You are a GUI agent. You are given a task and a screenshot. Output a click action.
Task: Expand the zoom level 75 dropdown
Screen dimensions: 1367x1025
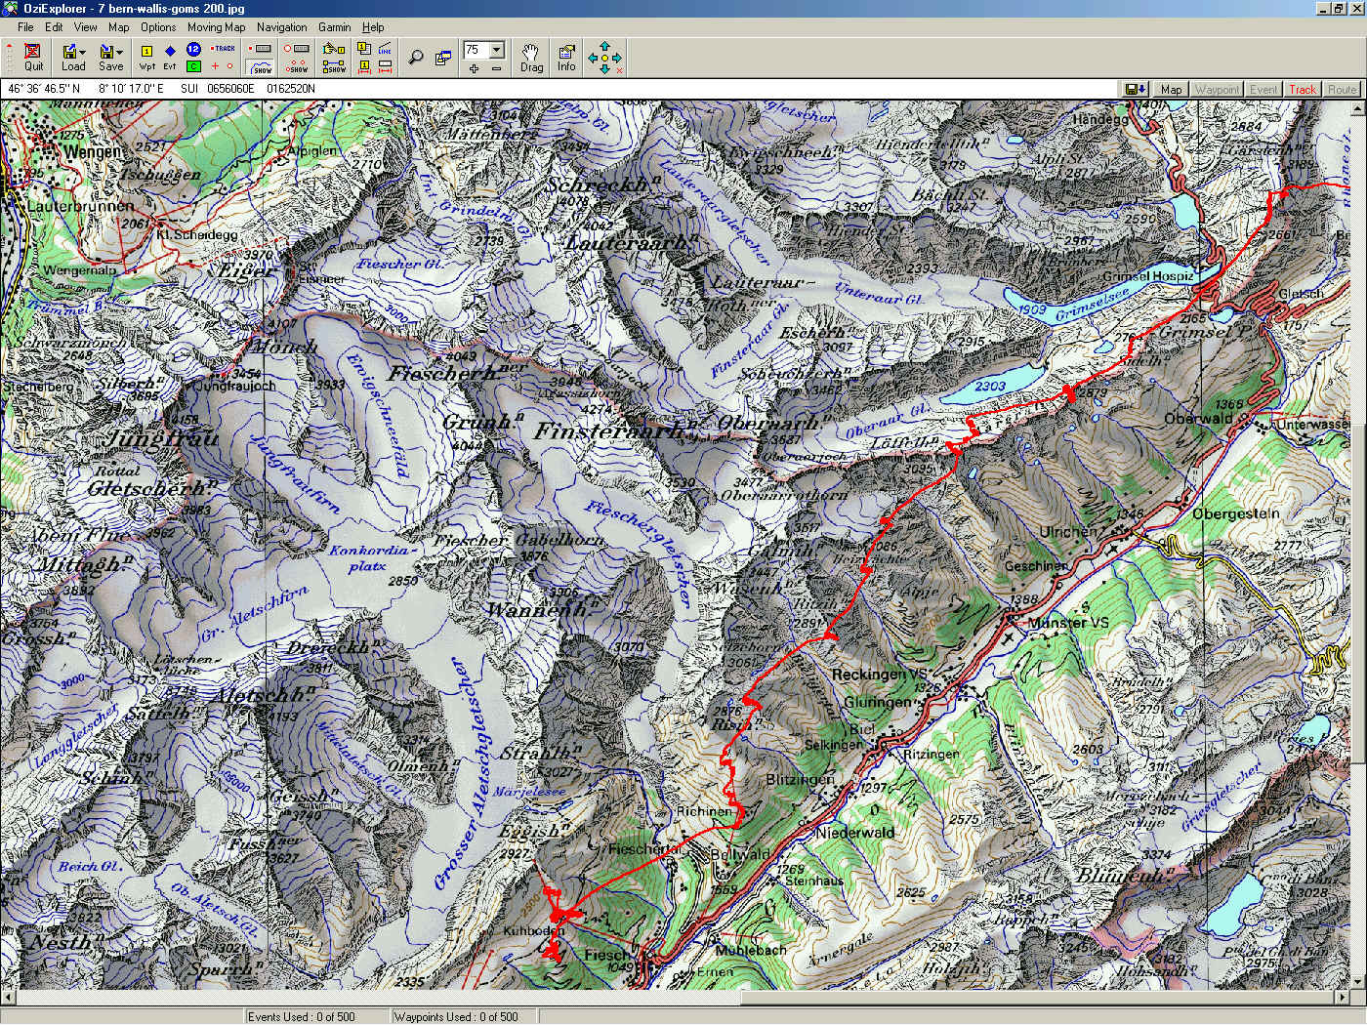pyautogui.click(x=496, y=50)
